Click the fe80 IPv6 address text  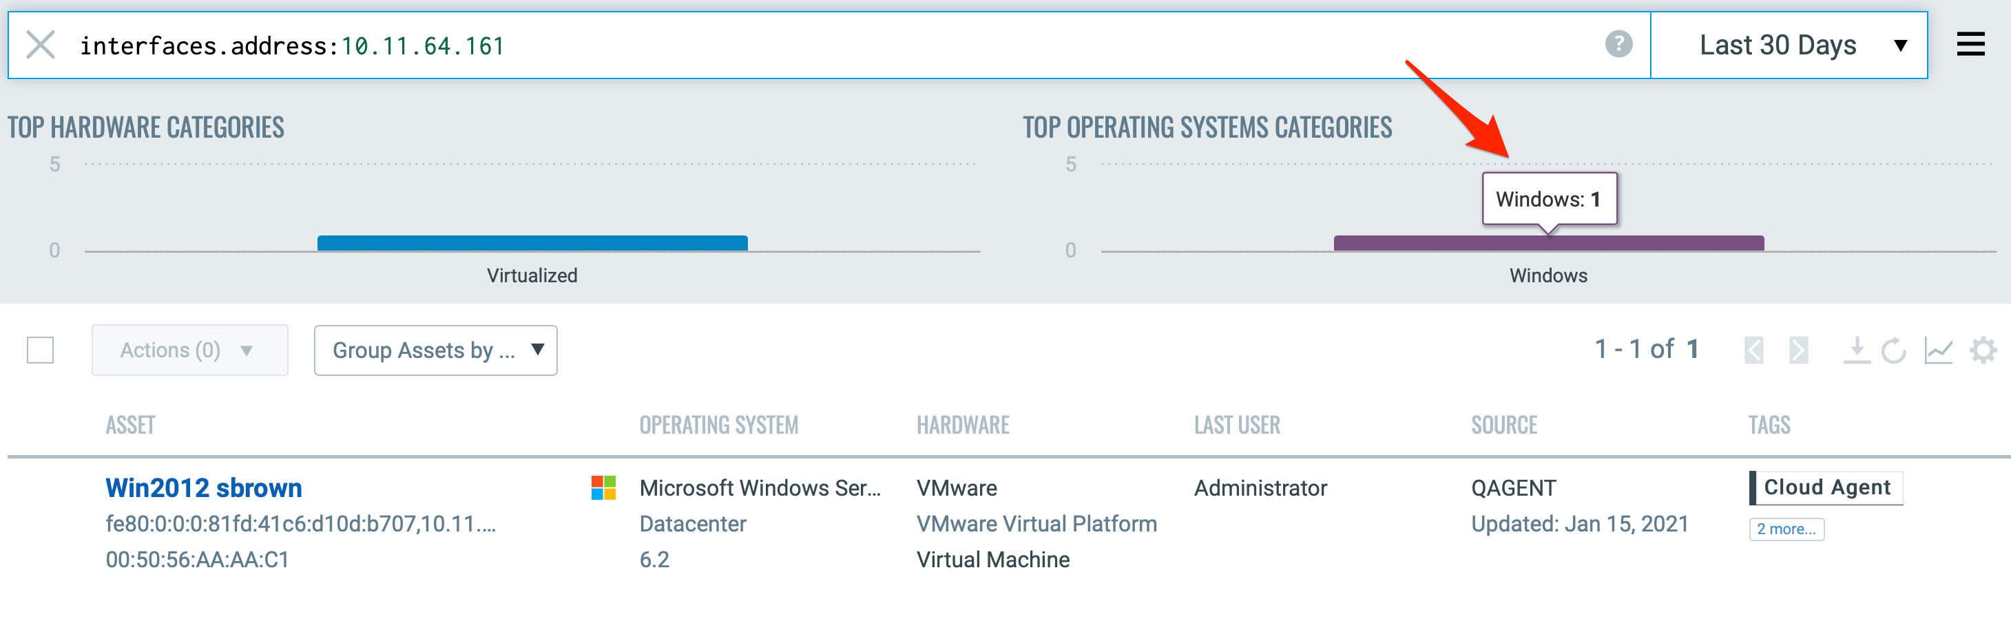pyautogui.click(x=300, y=523)
